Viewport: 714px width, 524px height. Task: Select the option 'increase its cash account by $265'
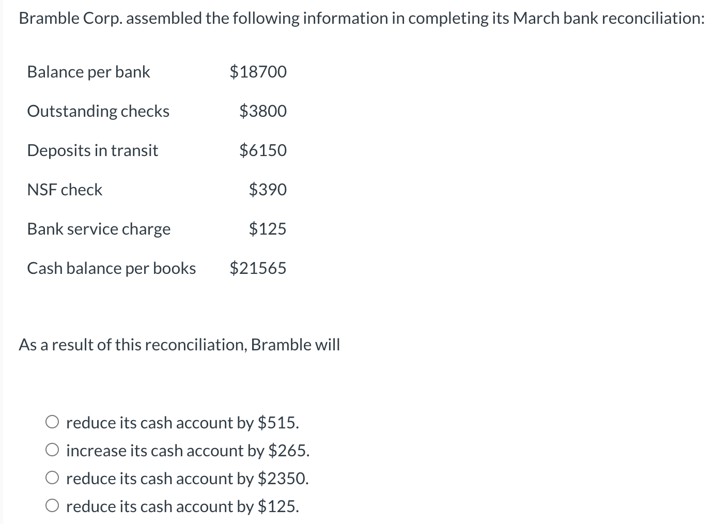pyautogui.click(x=188, y=451)
